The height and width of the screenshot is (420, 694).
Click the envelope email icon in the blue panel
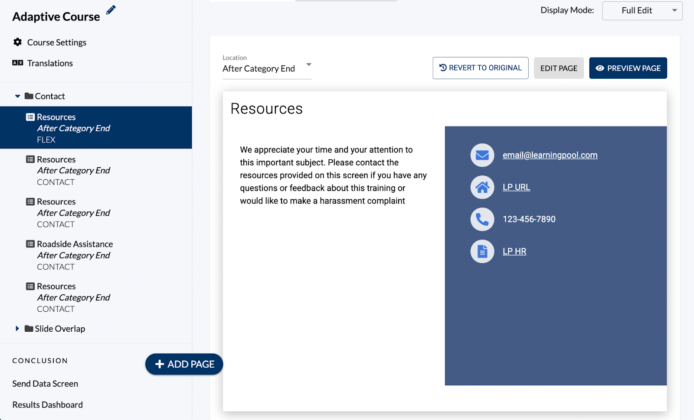[x=482, y=155]
